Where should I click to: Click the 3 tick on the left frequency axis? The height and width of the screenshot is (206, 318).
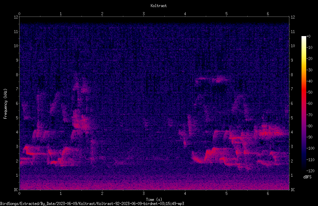17,147
